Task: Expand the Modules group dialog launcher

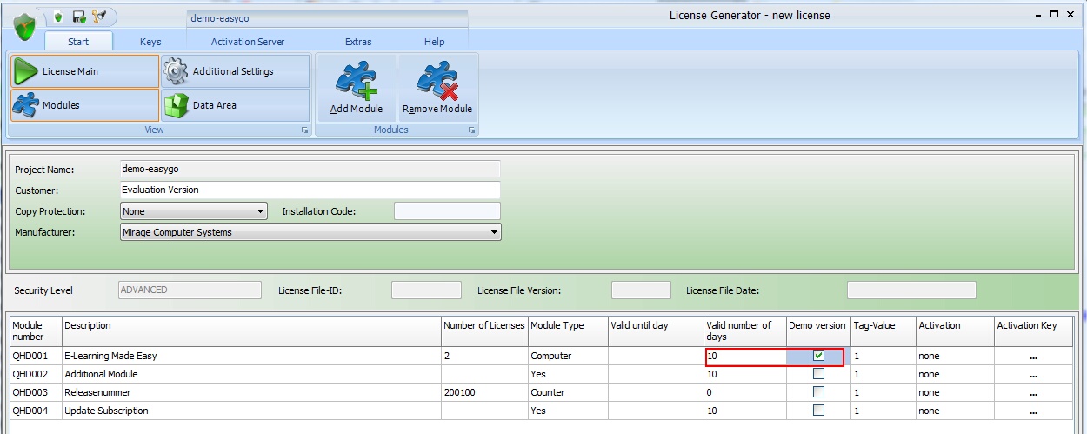Action: tap(471, 130)
